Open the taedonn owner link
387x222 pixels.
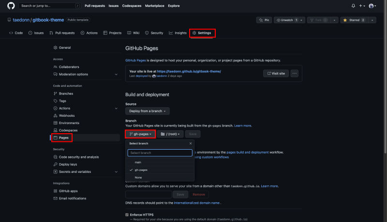[x=21, y=20]
